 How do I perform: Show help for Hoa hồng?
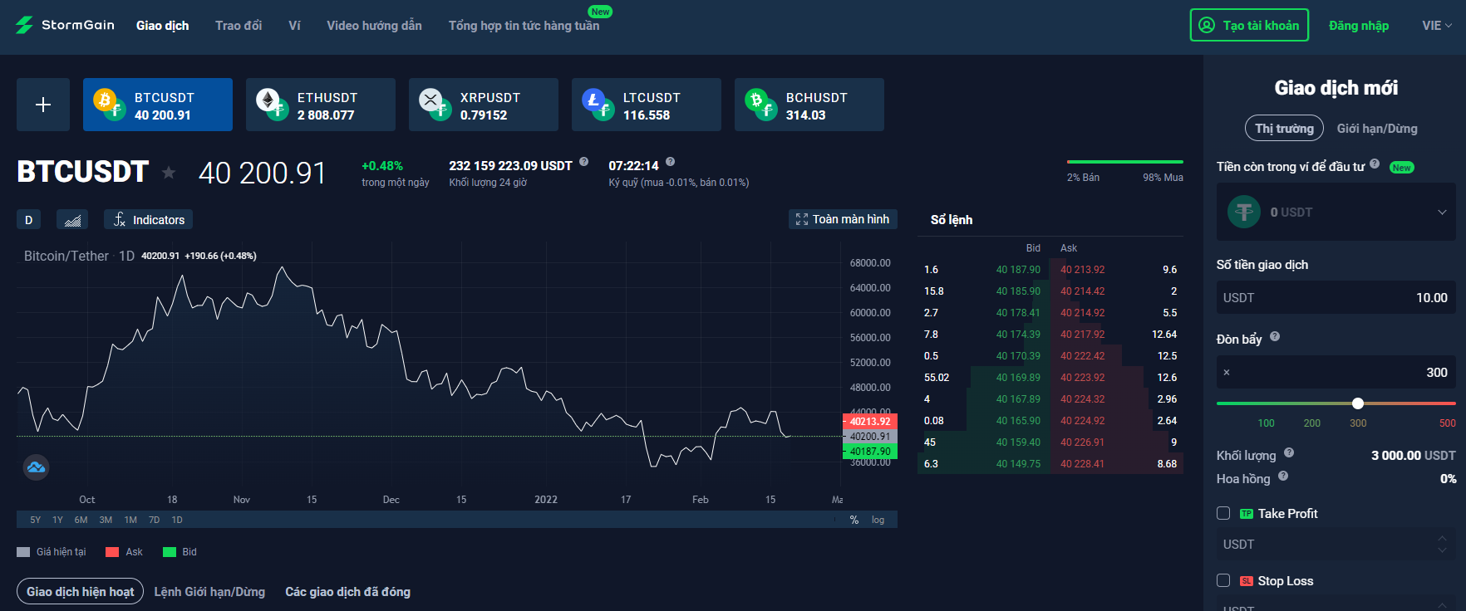[x=1283, y=476]
